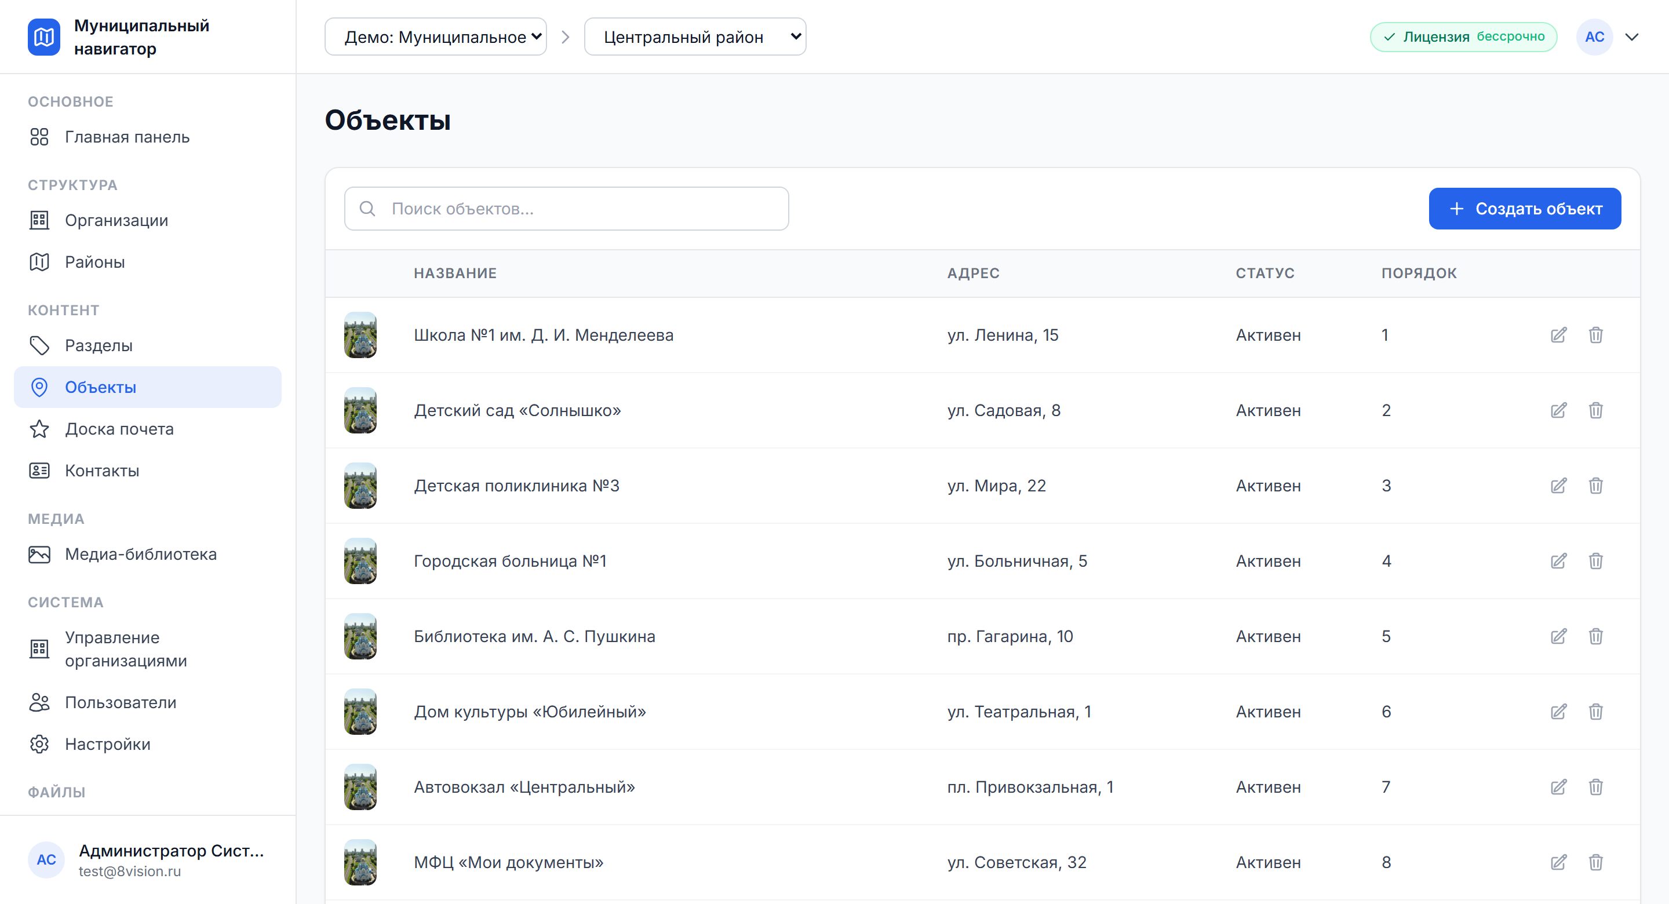Edit Школа №1 им. Д. И. Менделеева row
Image resolution: width=1669 pixels, height=904 pixels.
pos(1558,335)
